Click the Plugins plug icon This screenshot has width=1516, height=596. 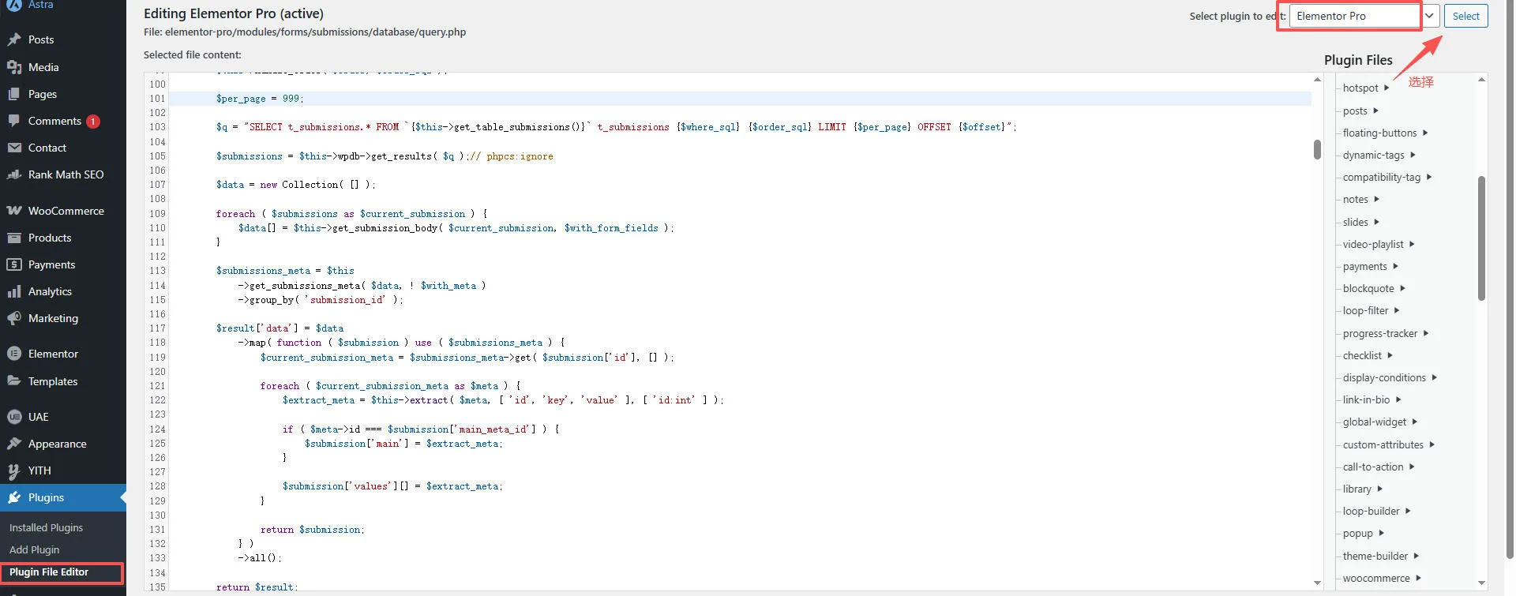click(x=14, y=497)
